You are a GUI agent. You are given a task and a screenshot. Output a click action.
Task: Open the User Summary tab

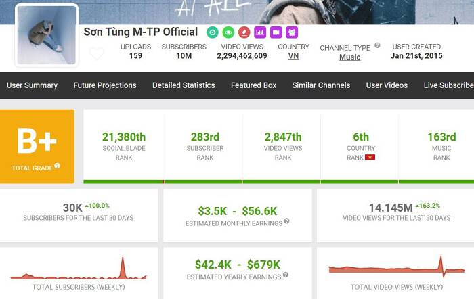point(32,85)
